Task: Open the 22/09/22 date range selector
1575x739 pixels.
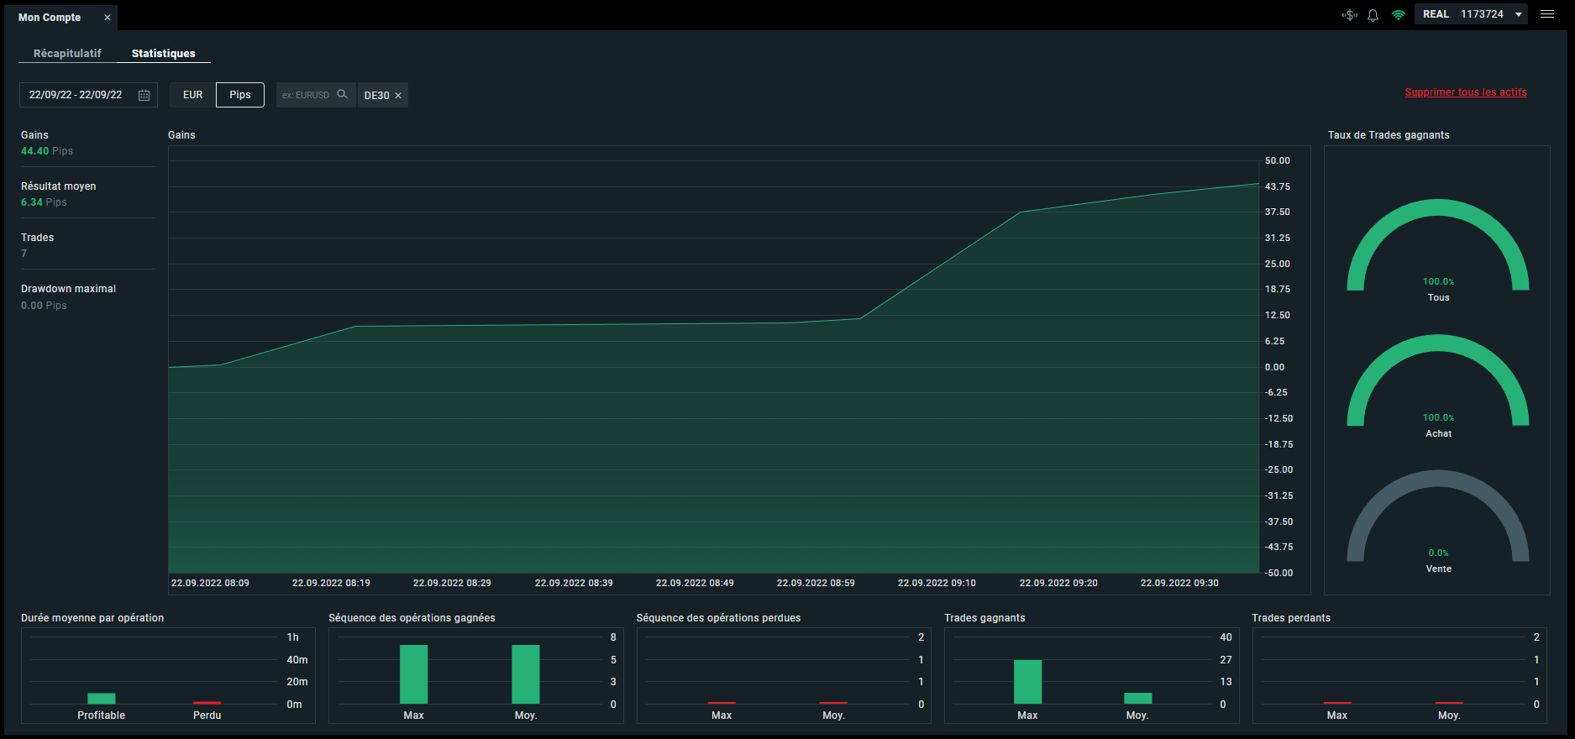Action: 88,95
